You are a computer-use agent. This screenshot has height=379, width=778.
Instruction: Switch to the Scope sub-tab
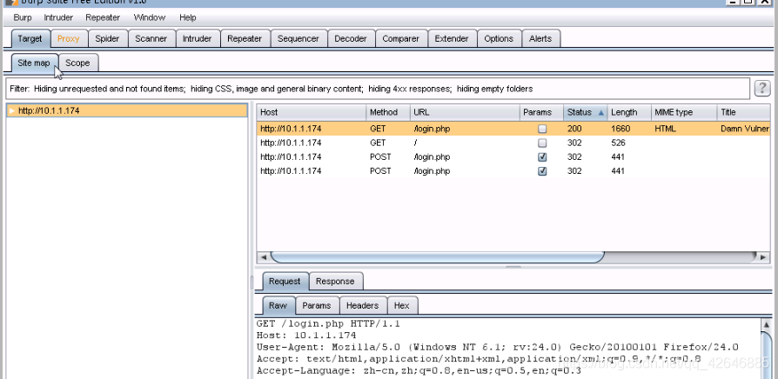pos(77,63)
